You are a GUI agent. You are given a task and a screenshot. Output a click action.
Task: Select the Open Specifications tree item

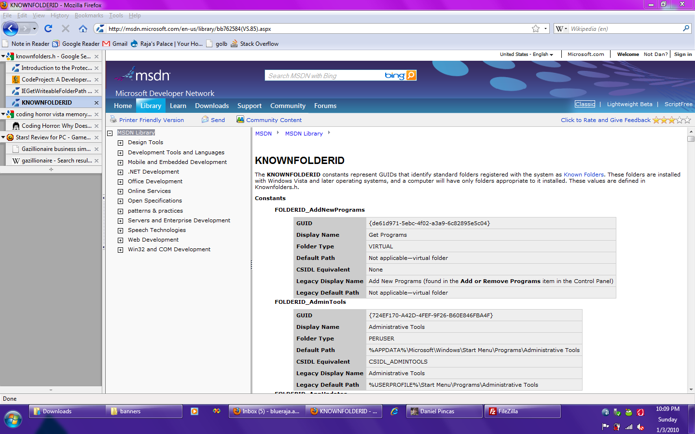coord(155,201)
